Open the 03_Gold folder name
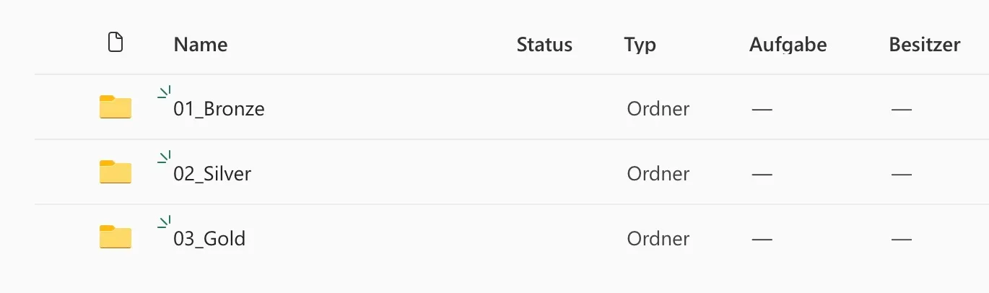Screen dimensions: 989x293 209,240
